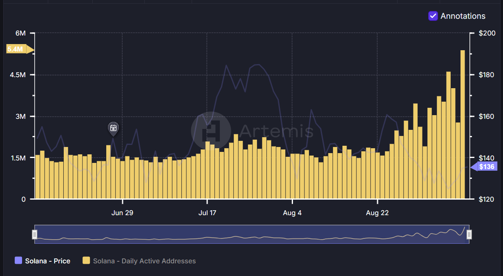Image resolution: width=503 pixels, height=276 pixels.
Task: Click the $136 price marker on right axis
Action: pos(484,167)
